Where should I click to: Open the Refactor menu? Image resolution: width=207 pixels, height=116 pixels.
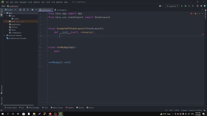pos(37,2)
